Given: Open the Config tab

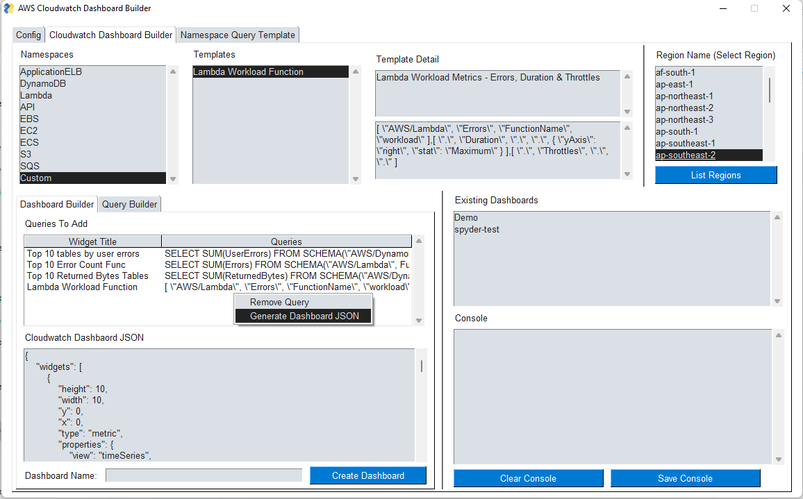Looking at the screenshot, I should point(28,35).
